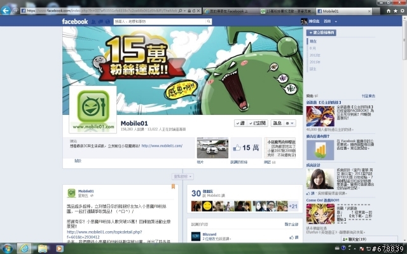Screen dimensions: 407x254
Task: Open the highlights filter dropdown on timeline
Action: coord(183,177)
